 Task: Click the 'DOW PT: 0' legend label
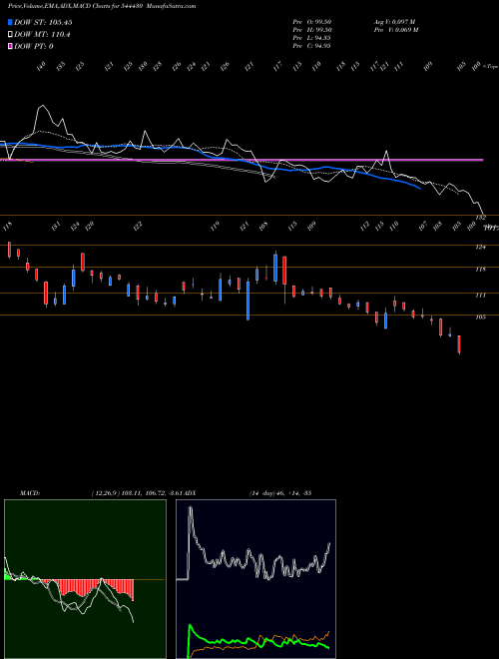33,46
